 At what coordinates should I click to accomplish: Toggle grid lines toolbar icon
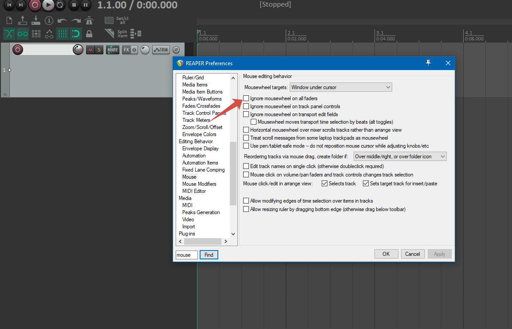(63, 34)
